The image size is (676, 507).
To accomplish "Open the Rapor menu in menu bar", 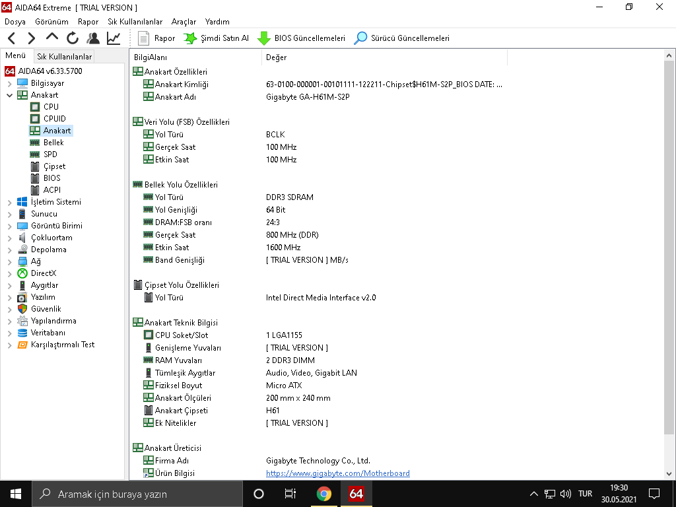I will click(88, 22).
